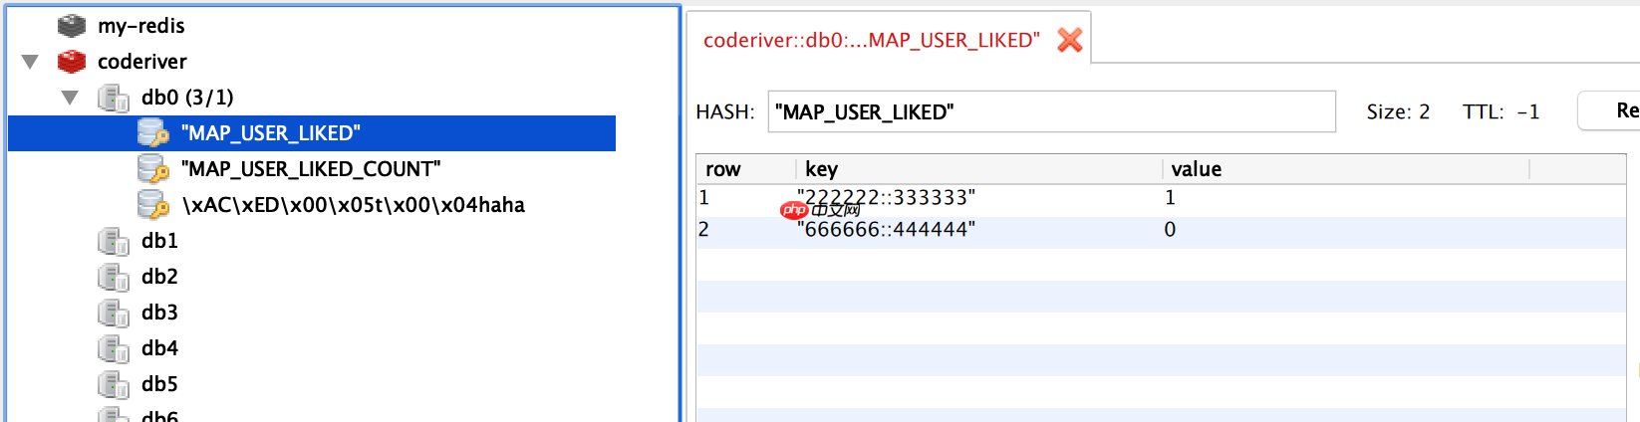1640x422 pixels.
Task: Click the db2 database icon
Action: click(114, 277)
